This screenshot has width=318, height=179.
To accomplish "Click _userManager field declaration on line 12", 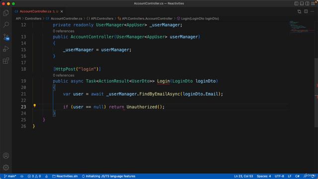I will [x=164, y=25].
